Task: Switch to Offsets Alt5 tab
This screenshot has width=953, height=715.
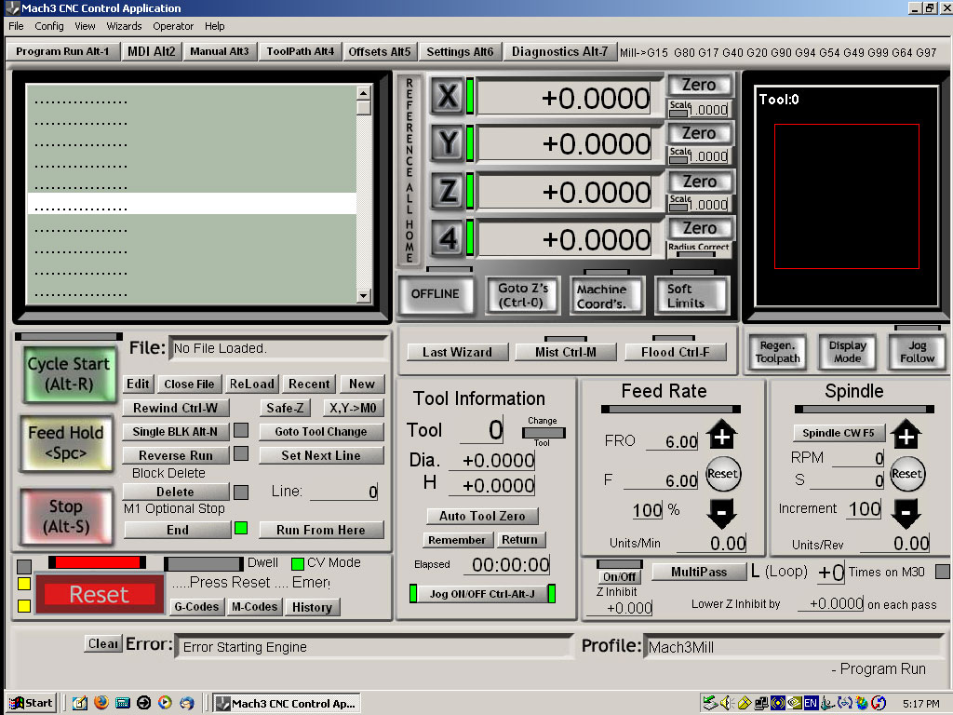Action: (380, 52)
